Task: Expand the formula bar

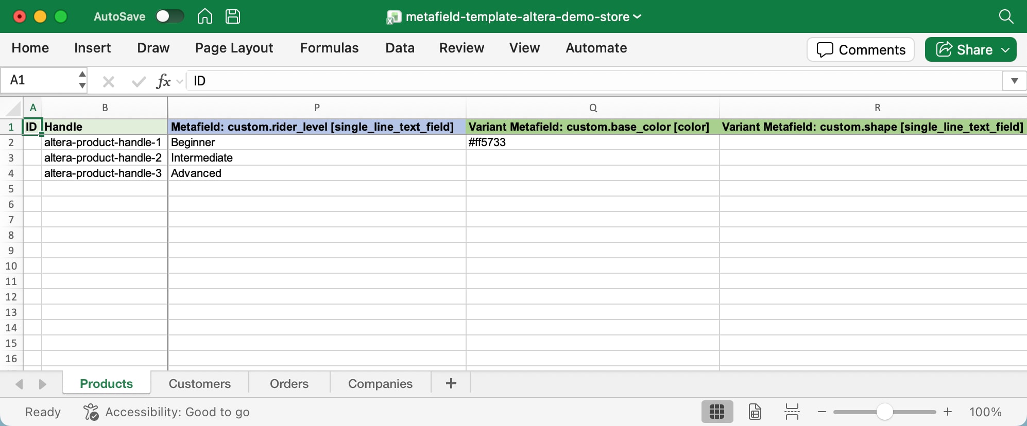Action: [x=1014, y=81]
